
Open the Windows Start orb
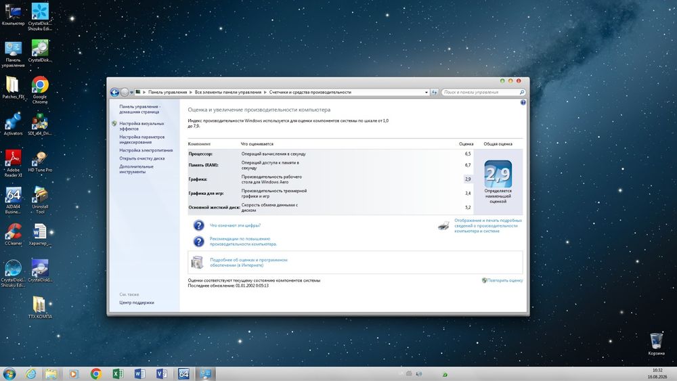pyautogui.click(x=9, y=374)
